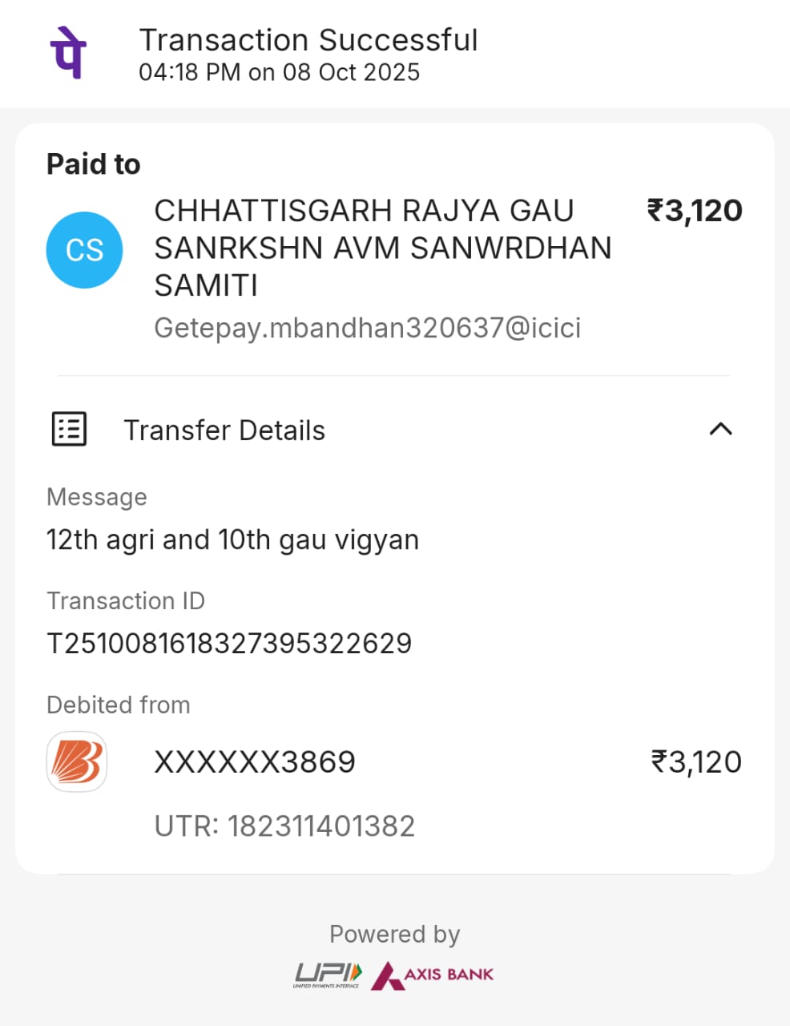
Task: Click the CS recipient avatar
Action: pyautogui.click(x=84, y=250)
